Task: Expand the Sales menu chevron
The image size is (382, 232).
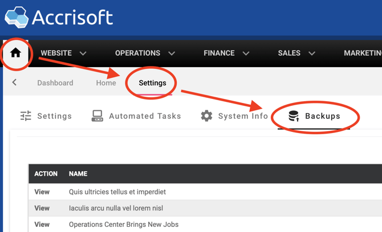Action: click(312, 53)
